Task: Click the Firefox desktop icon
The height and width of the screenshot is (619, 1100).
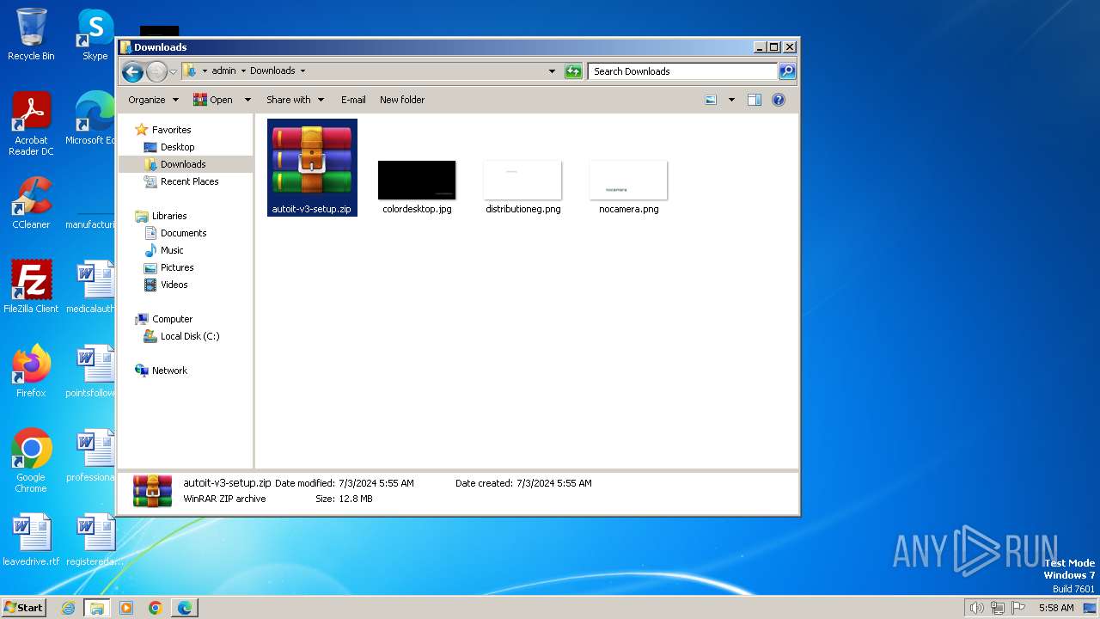Action: coord(31,371)
